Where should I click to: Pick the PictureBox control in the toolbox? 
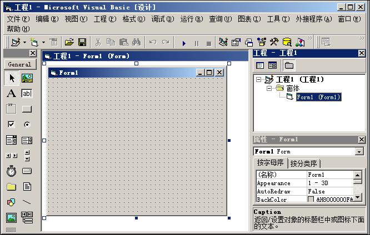[27, 78]
